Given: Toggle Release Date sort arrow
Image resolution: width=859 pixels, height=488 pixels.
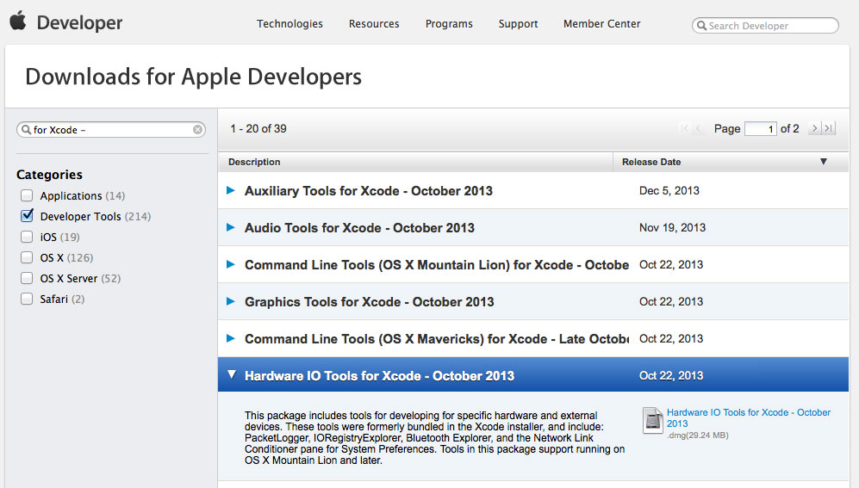Looking at the screenshot, I should coord(824,162).
